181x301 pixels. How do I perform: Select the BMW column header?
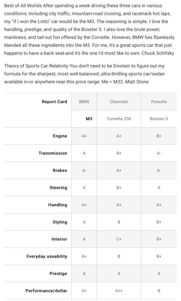click(x=84, y=102)
